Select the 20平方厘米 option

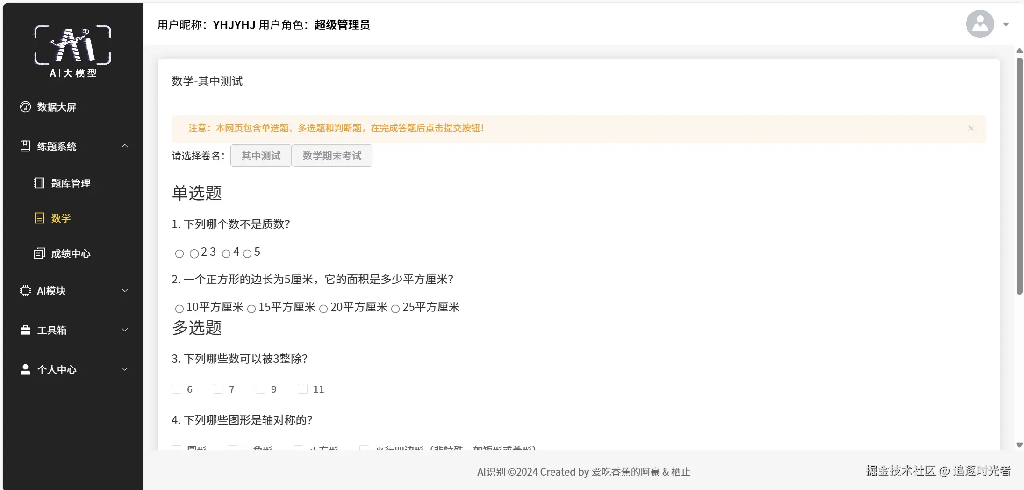tap(323, 309)
